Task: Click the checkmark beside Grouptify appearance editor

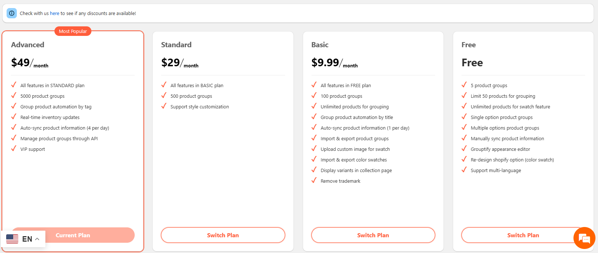Action: click(x=464, y=149)
